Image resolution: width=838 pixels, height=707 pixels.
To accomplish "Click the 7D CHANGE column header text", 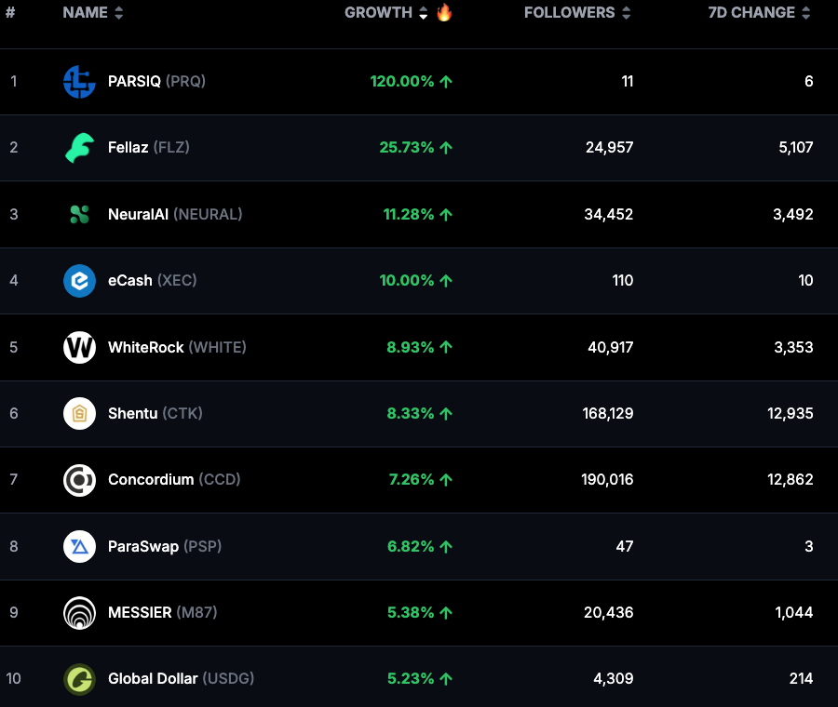I will (x=751, y=12).
